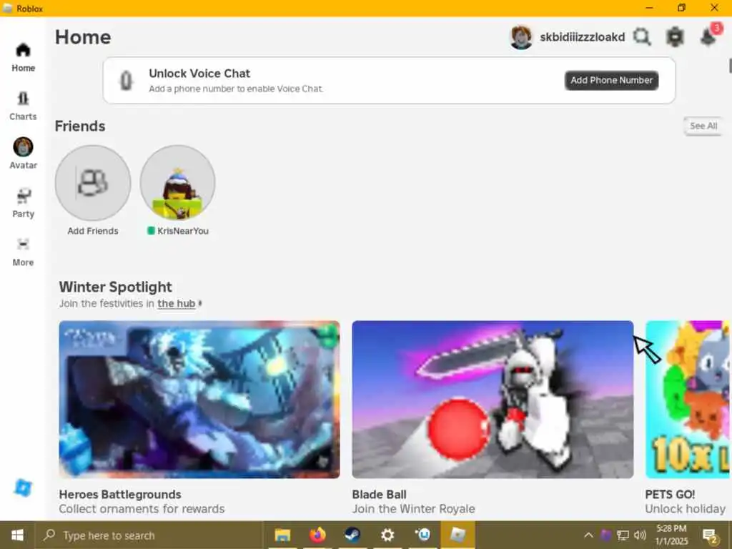The height and width of the screenshot is (549, 732).
Task: Click the microphone icon in Voice Chat banner
Action: click(126, 80)
